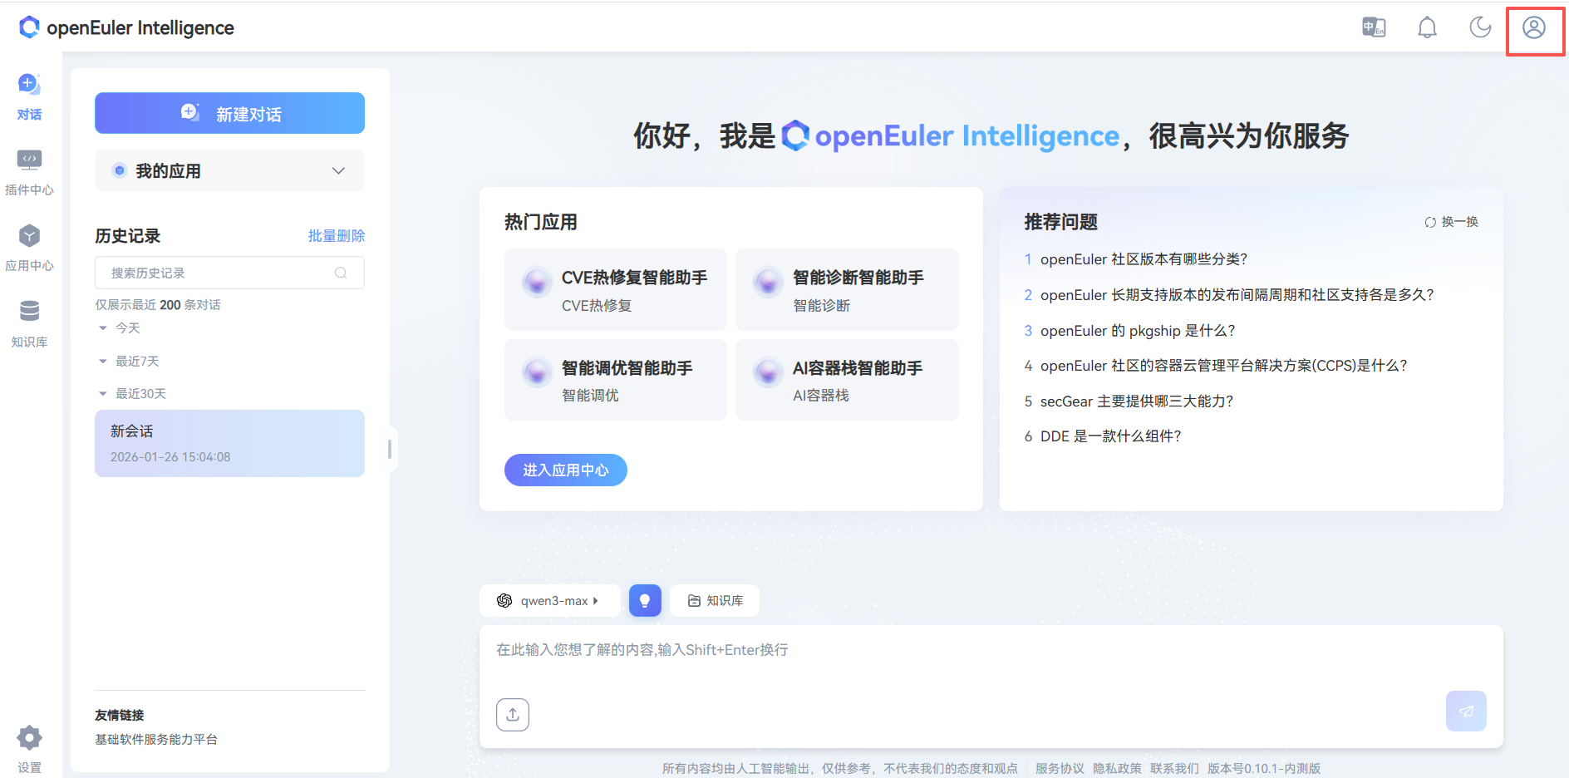Screen dimensions: 1569x778
Task: Collapse the history side panel handle
Action: pyautogui.click(x=390, y=450)
